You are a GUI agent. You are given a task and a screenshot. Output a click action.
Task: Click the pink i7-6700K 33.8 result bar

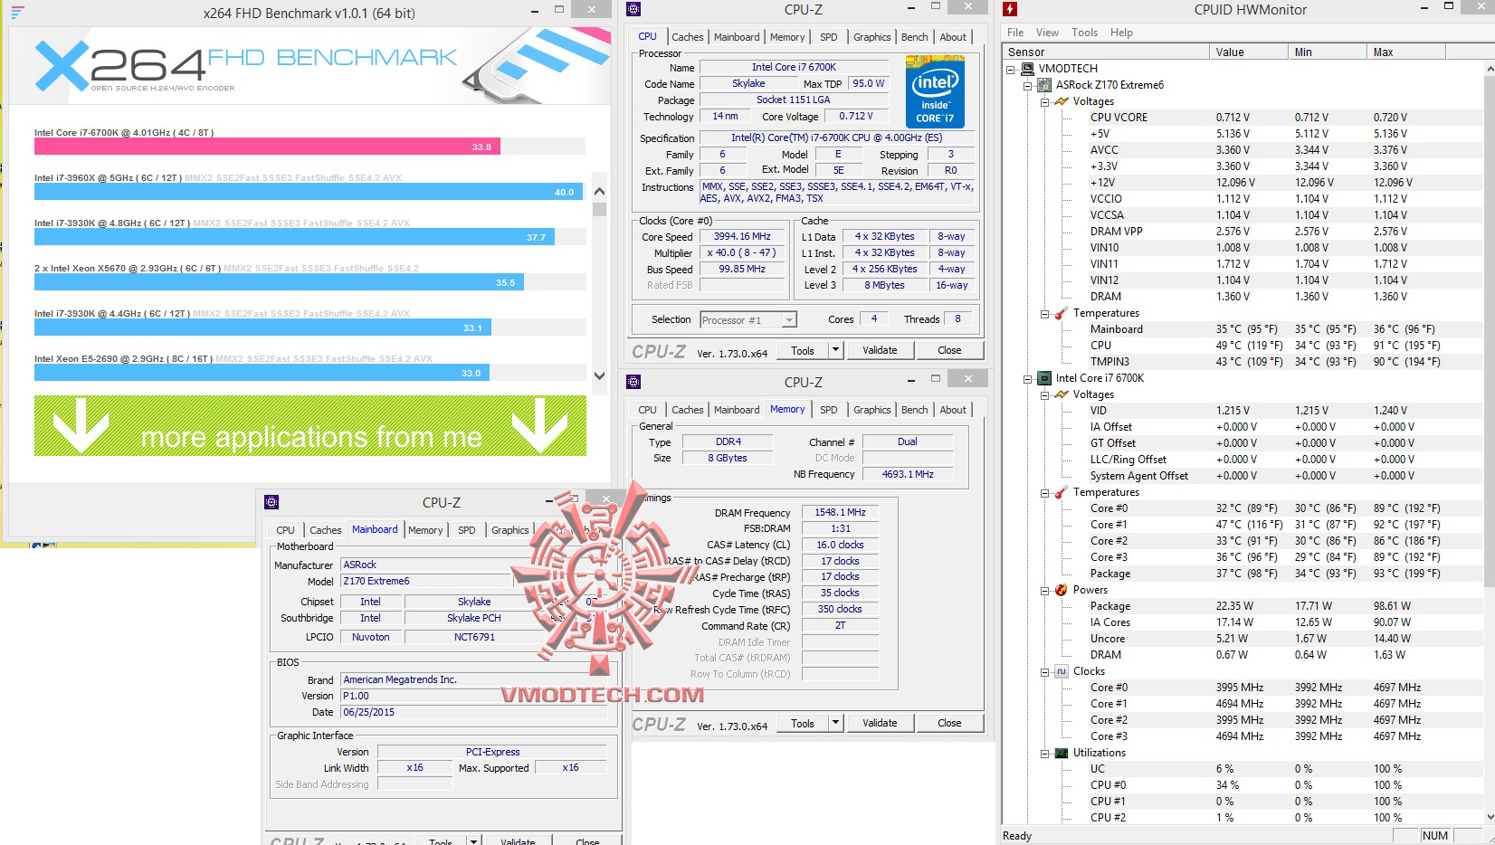coord(267,147)
